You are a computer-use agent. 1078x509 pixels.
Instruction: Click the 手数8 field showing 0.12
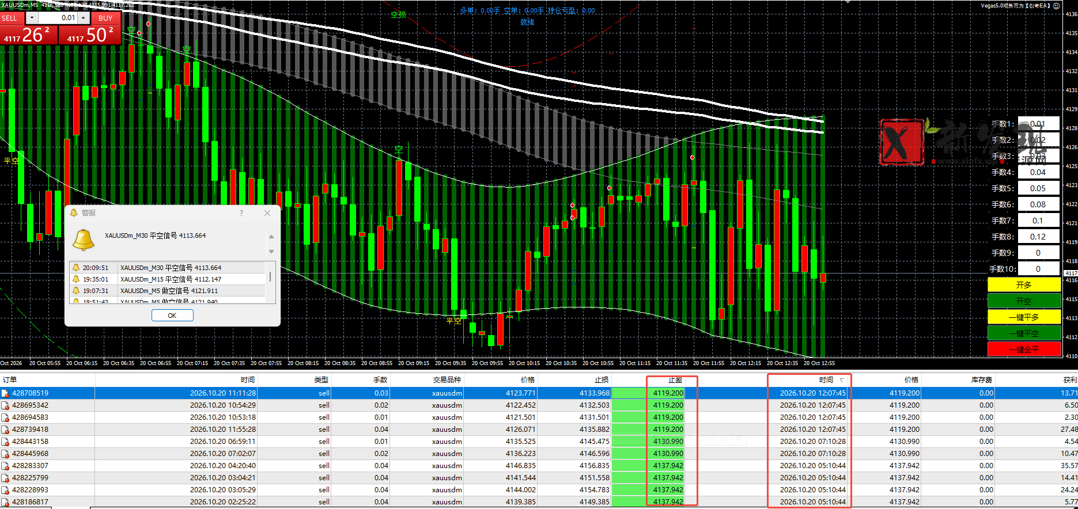coord(1038,237)
